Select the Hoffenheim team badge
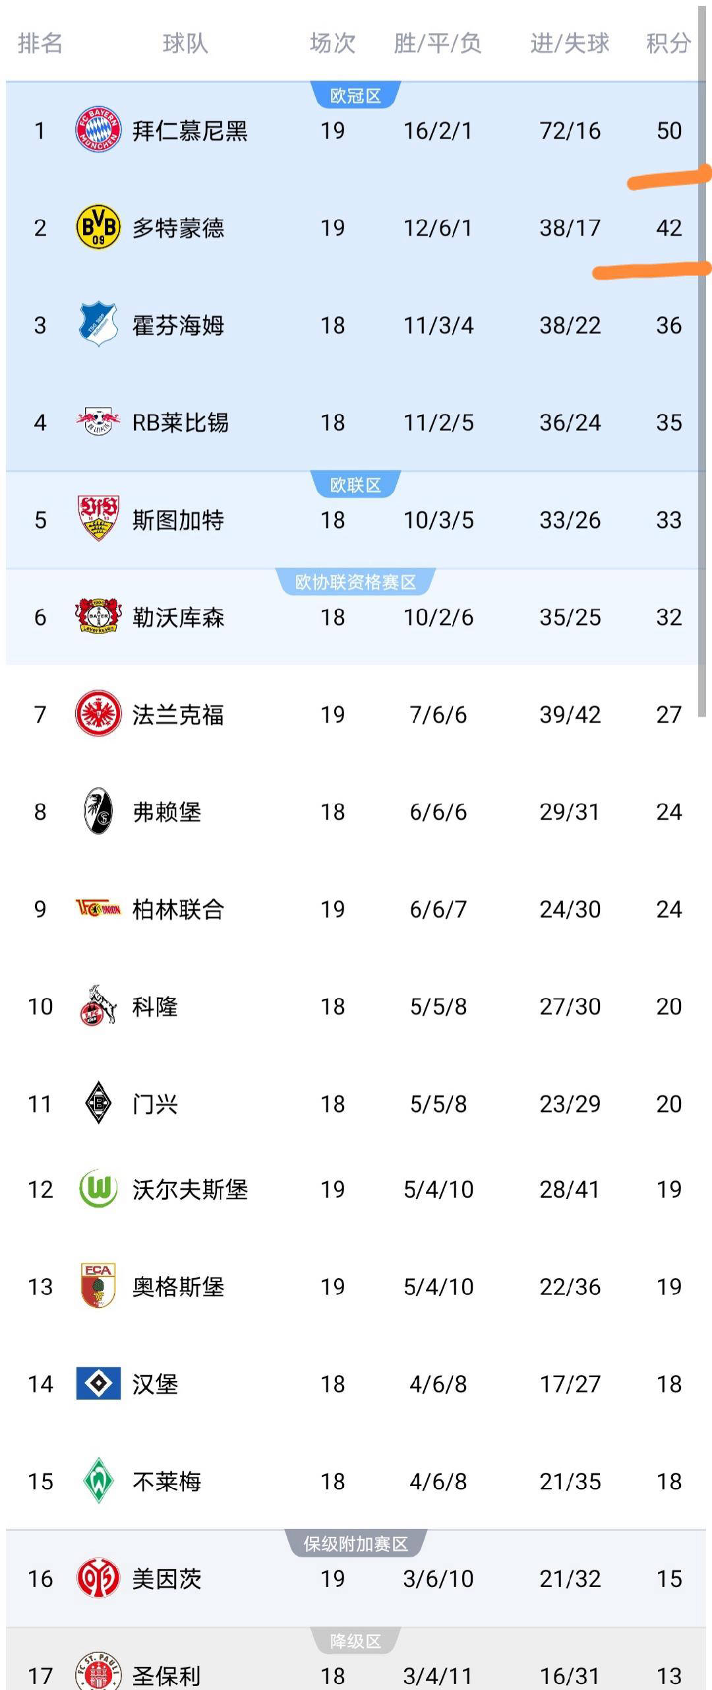Image resolution: width=712 pixels, height=1690 pixels. (98, 325)
